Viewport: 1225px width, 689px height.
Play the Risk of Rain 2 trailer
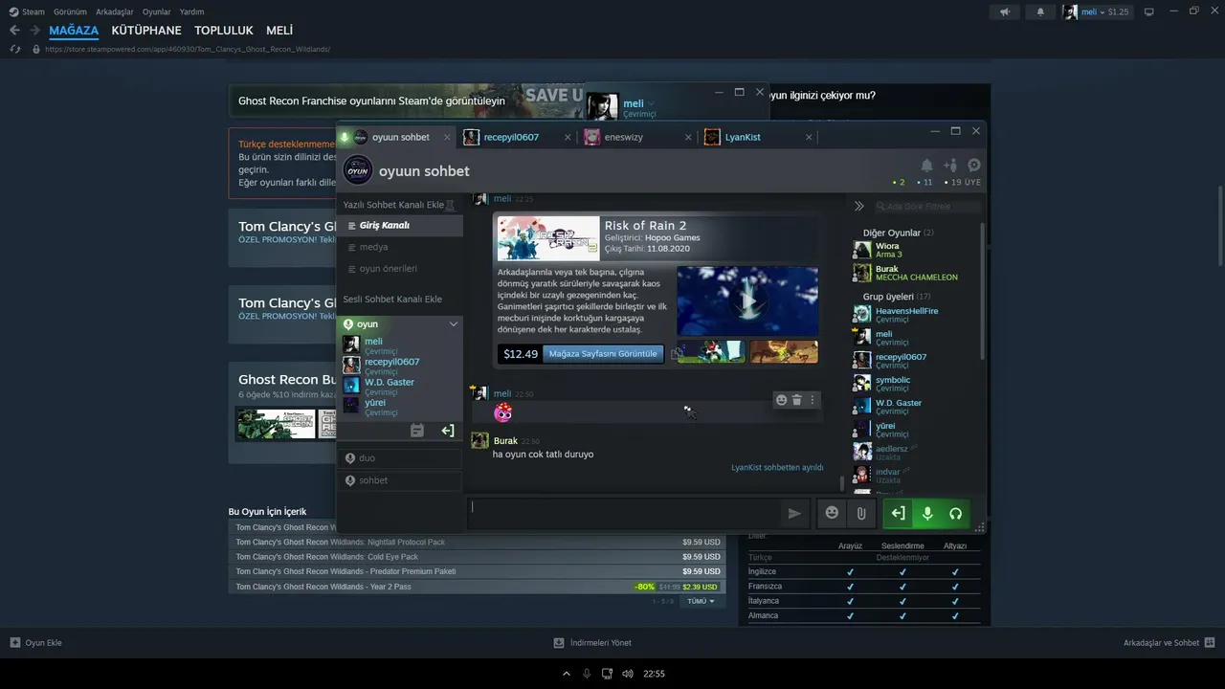(x=747, y=301)
